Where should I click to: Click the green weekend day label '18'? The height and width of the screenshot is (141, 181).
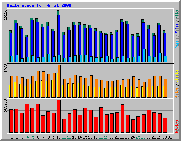[101, 137]
